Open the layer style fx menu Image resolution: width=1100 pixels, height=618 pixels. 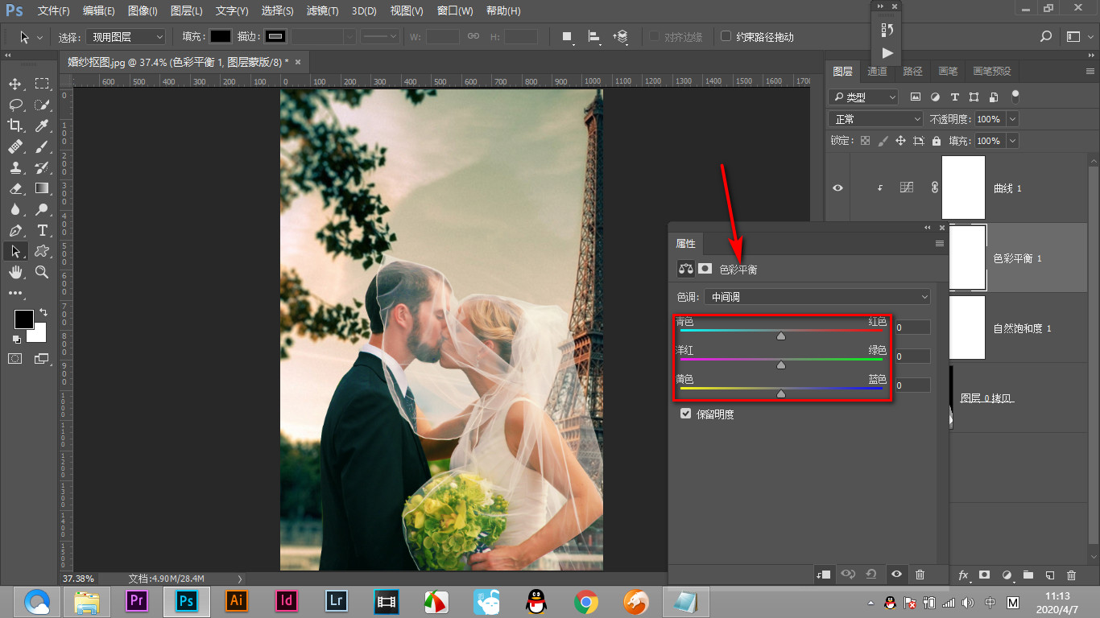click(x=963, y=575)
